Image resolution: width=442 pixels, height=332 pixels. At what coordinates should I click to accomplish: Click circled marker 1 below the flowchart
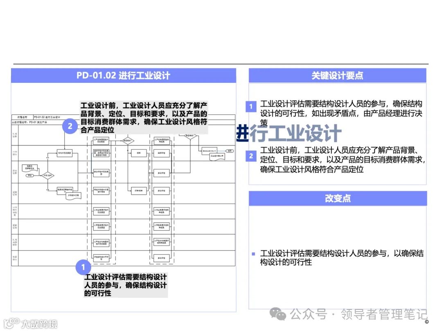click(83, 267)
